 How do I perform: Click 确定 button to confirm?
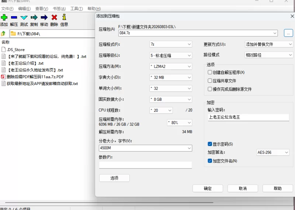(x=208, y=188)
